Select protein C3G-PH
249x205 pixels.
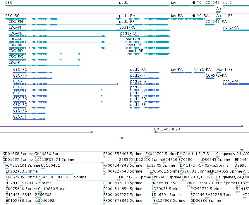point(33,78)
